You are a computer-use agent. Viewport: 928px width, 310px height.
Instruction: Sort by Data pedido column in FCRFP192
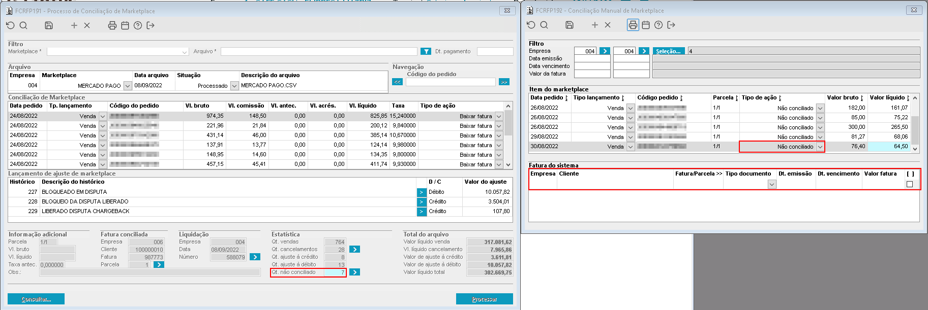pyautogui.click(x=550, y=98)
